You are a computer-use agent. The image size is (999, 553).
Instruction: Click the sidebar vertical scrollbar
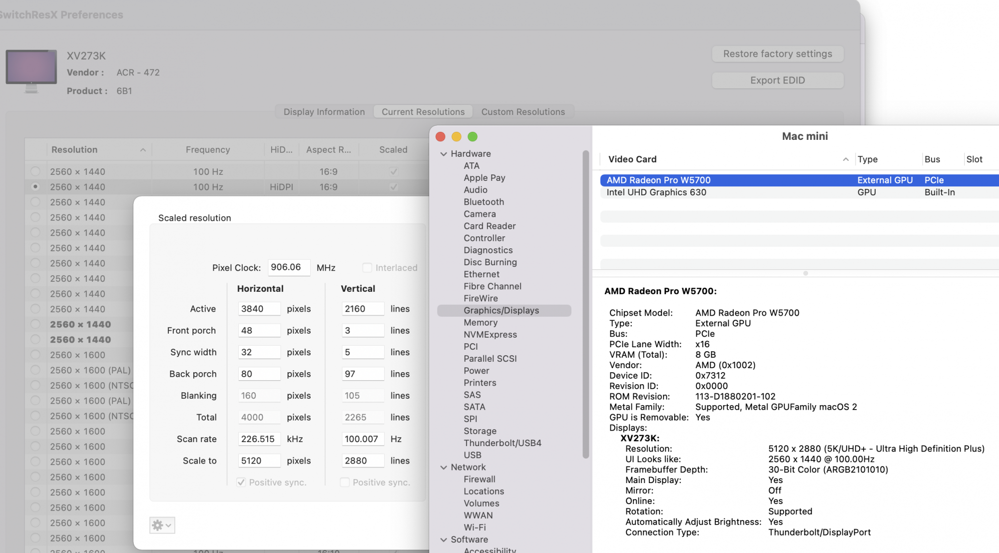585,304
